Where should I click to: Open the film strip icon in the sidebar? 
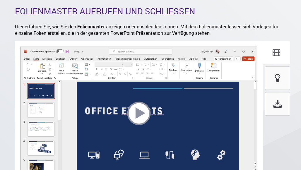pos(276,53)
